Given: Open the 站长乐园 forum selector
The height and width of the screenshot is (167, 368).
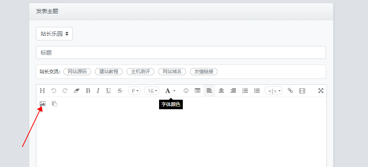Looking at the screenshot, I should tap(55, 34).
